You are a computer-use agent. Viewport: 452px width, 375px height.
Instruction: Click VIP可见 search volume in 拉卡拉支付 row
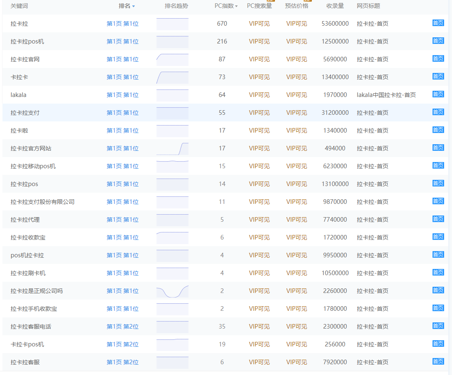tap(259, 113)
